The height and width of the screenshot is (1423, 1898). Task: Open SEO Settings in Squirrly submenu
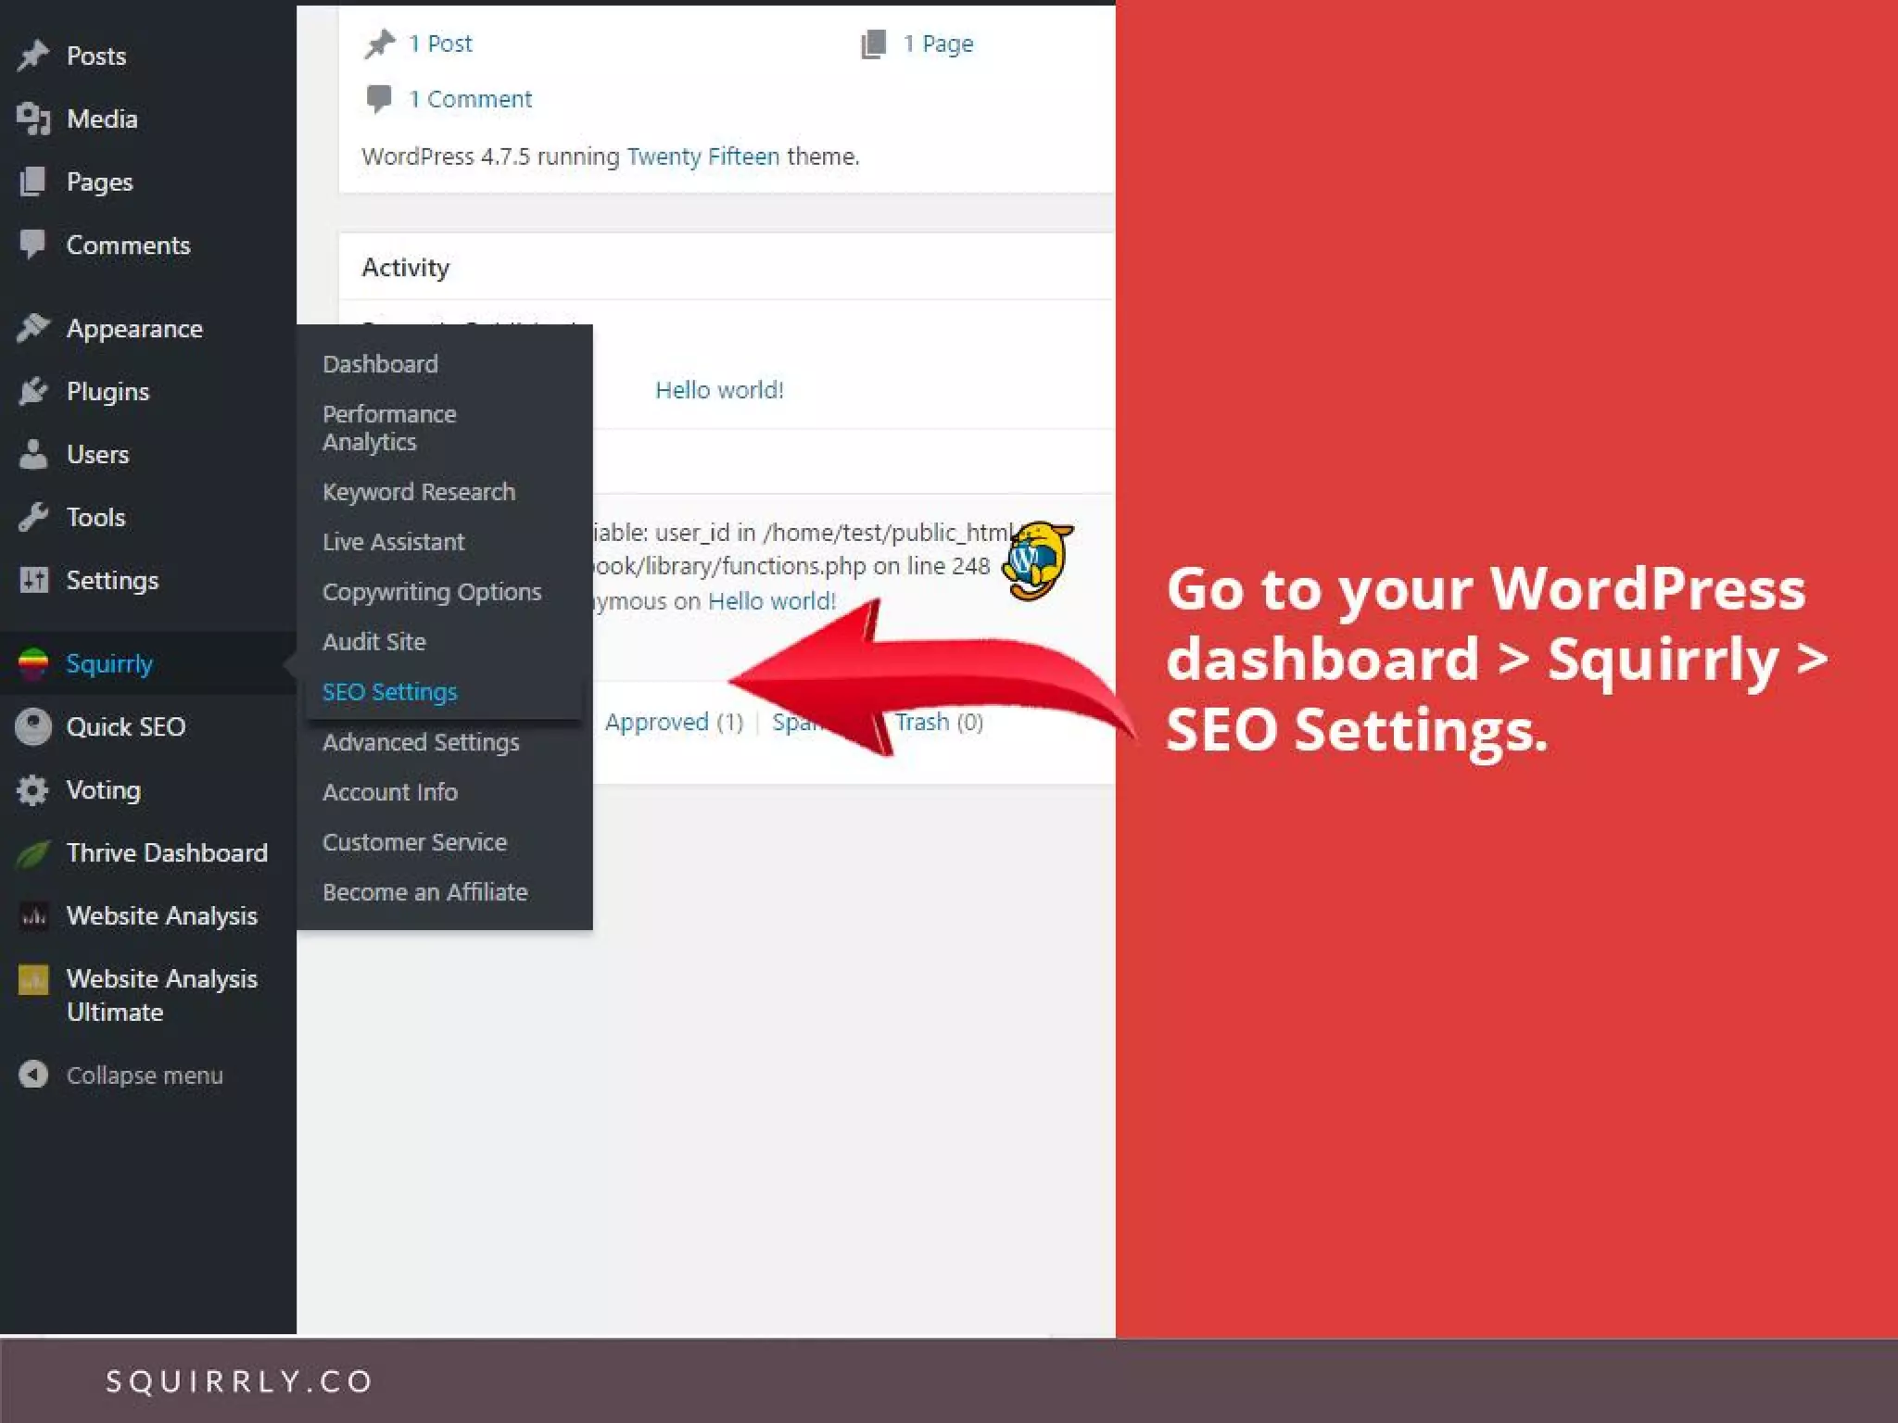click(x=389, y=692)
